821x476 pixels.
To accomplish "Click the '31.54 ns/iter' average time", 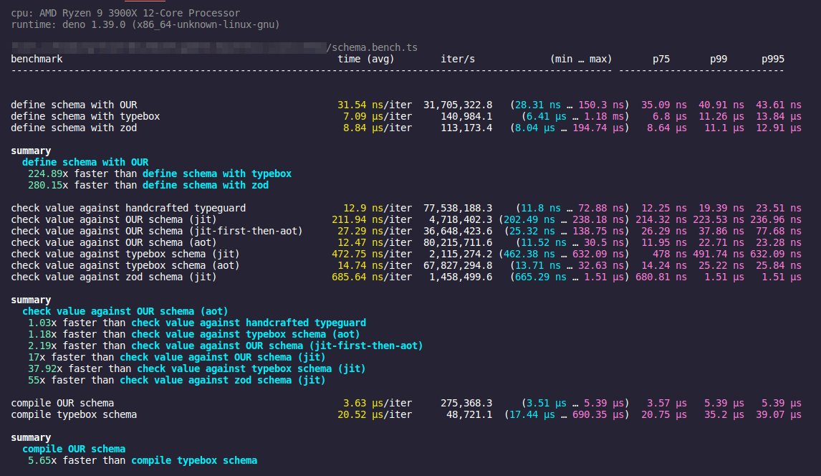I will coord(375,105).
